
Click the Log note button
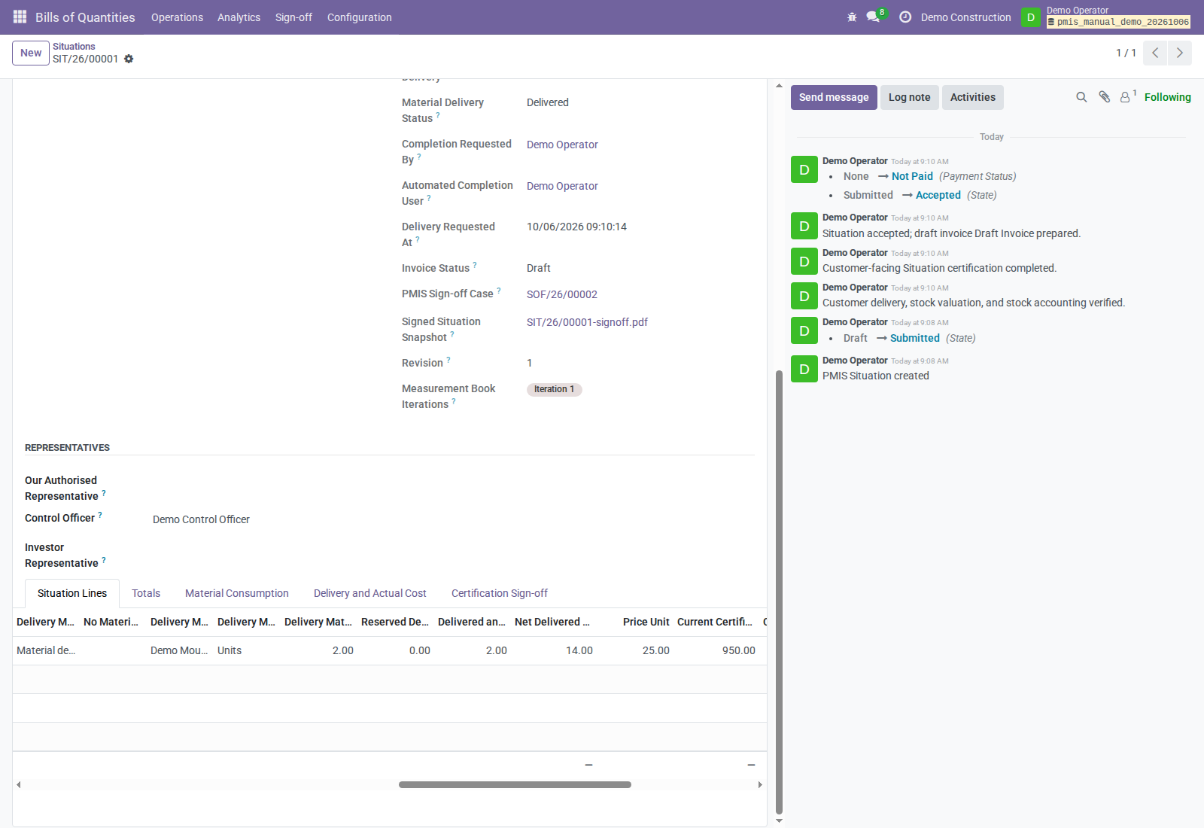[909, 97]
